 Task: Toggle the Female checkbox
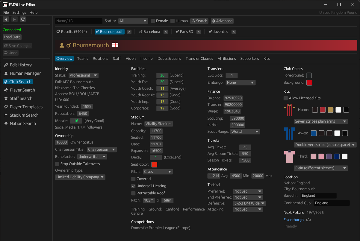pos(153,21)
